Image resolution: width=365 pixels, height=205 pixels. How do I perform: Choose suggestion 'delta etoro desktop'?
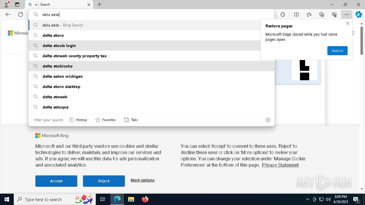[151, 87]
